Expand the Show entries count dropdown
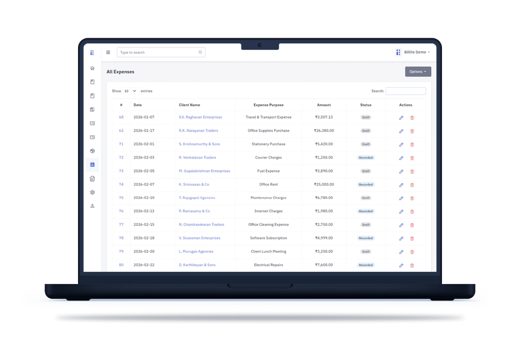The height and width of the screenshot is (353, 520). (130, 91)
